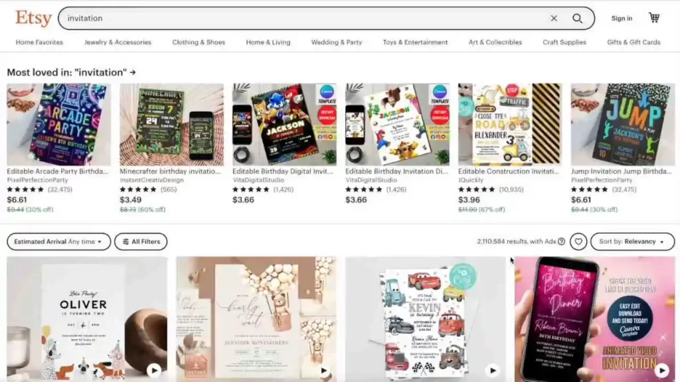Open the Mario birthday invitation thumbnail
680x382 pixels.
(397, 124)
